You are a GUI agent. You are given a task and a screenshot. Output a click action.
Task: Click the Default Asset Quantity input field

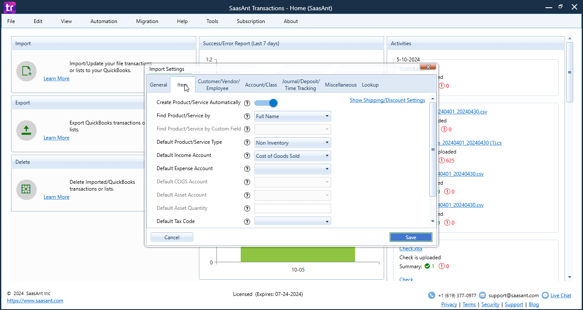tap(293, 209)
